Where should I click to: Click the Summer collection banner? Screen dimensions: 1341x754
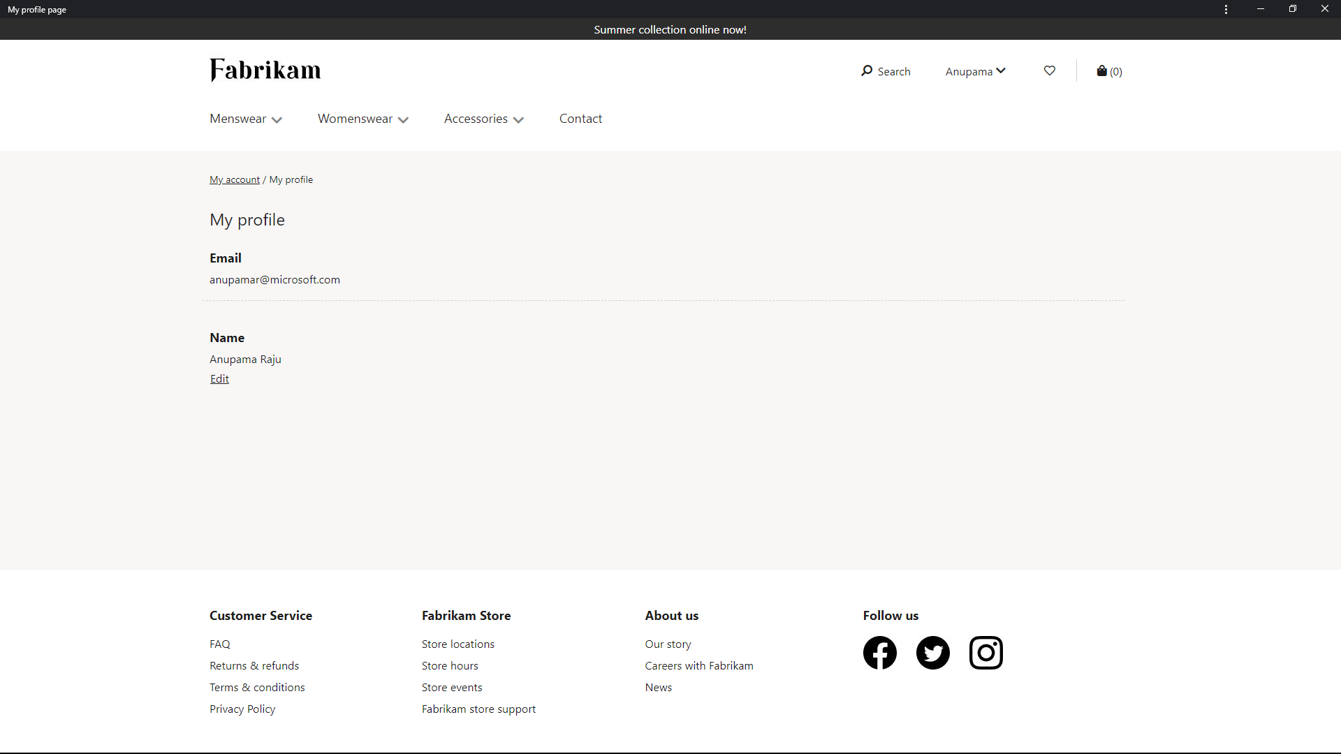coord(670,29)
